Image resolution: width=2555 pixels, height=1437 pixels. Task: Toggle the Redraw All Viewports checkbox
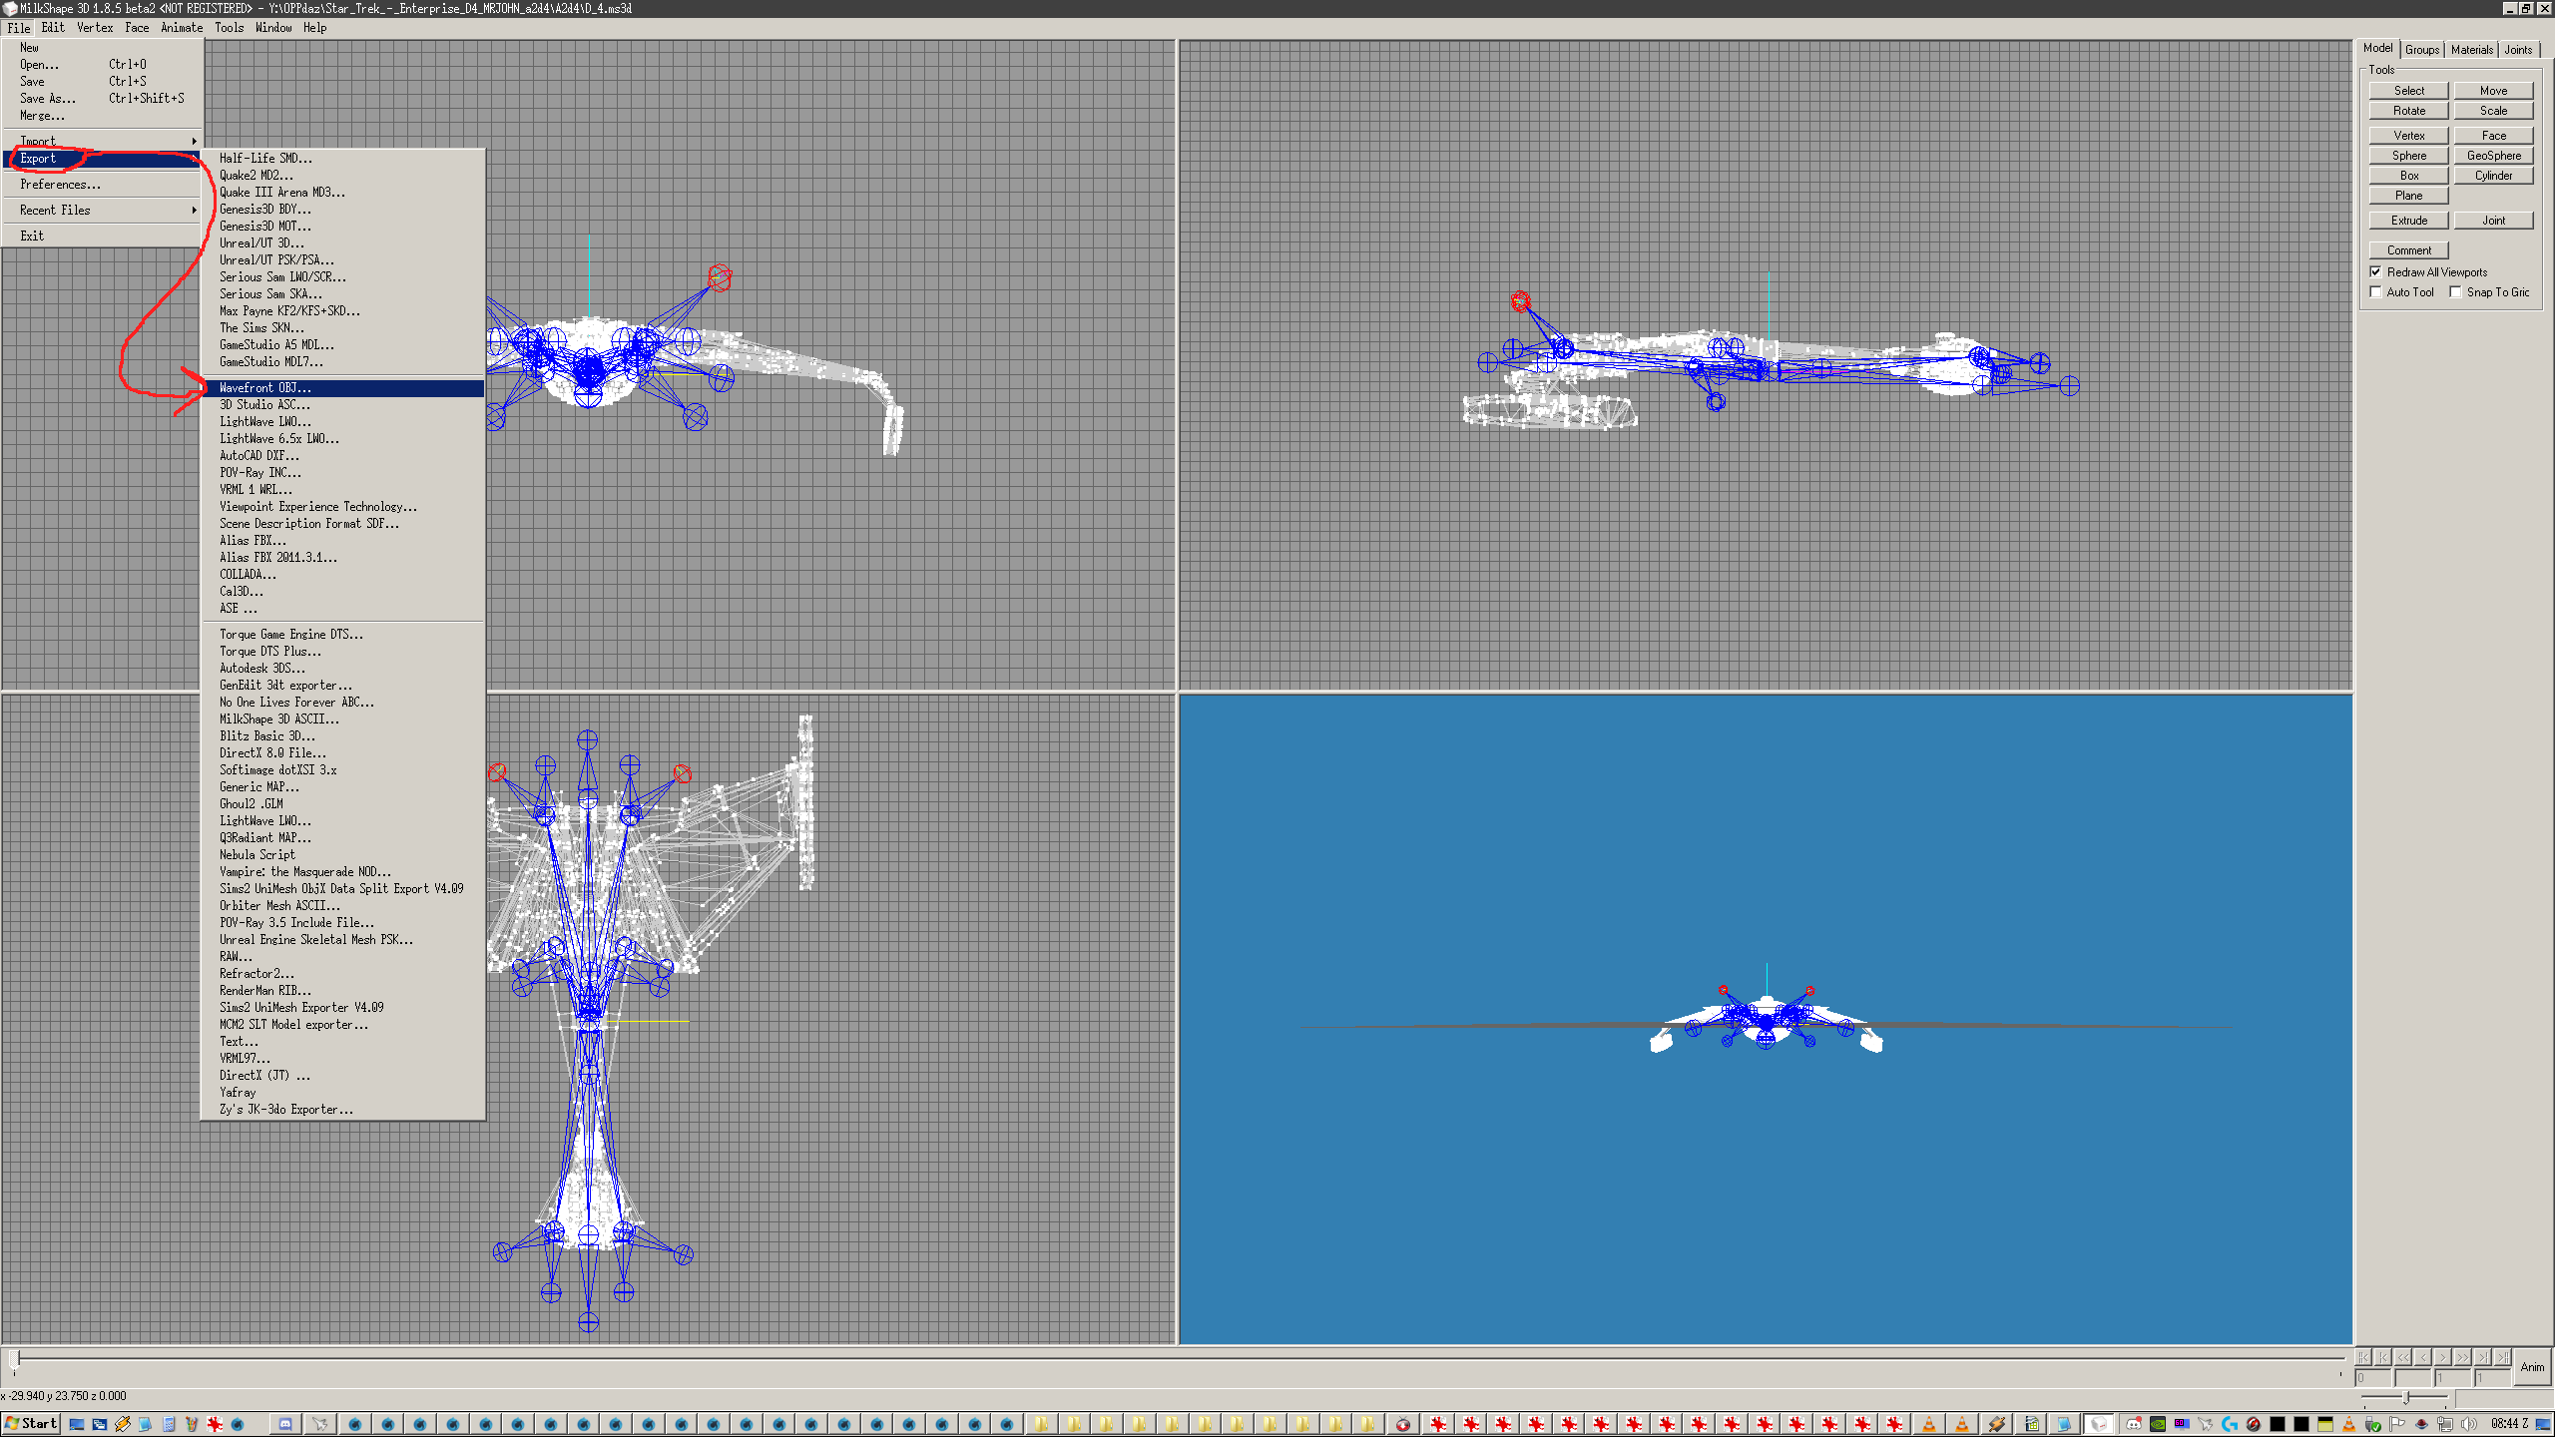[x=2375, y=271]
